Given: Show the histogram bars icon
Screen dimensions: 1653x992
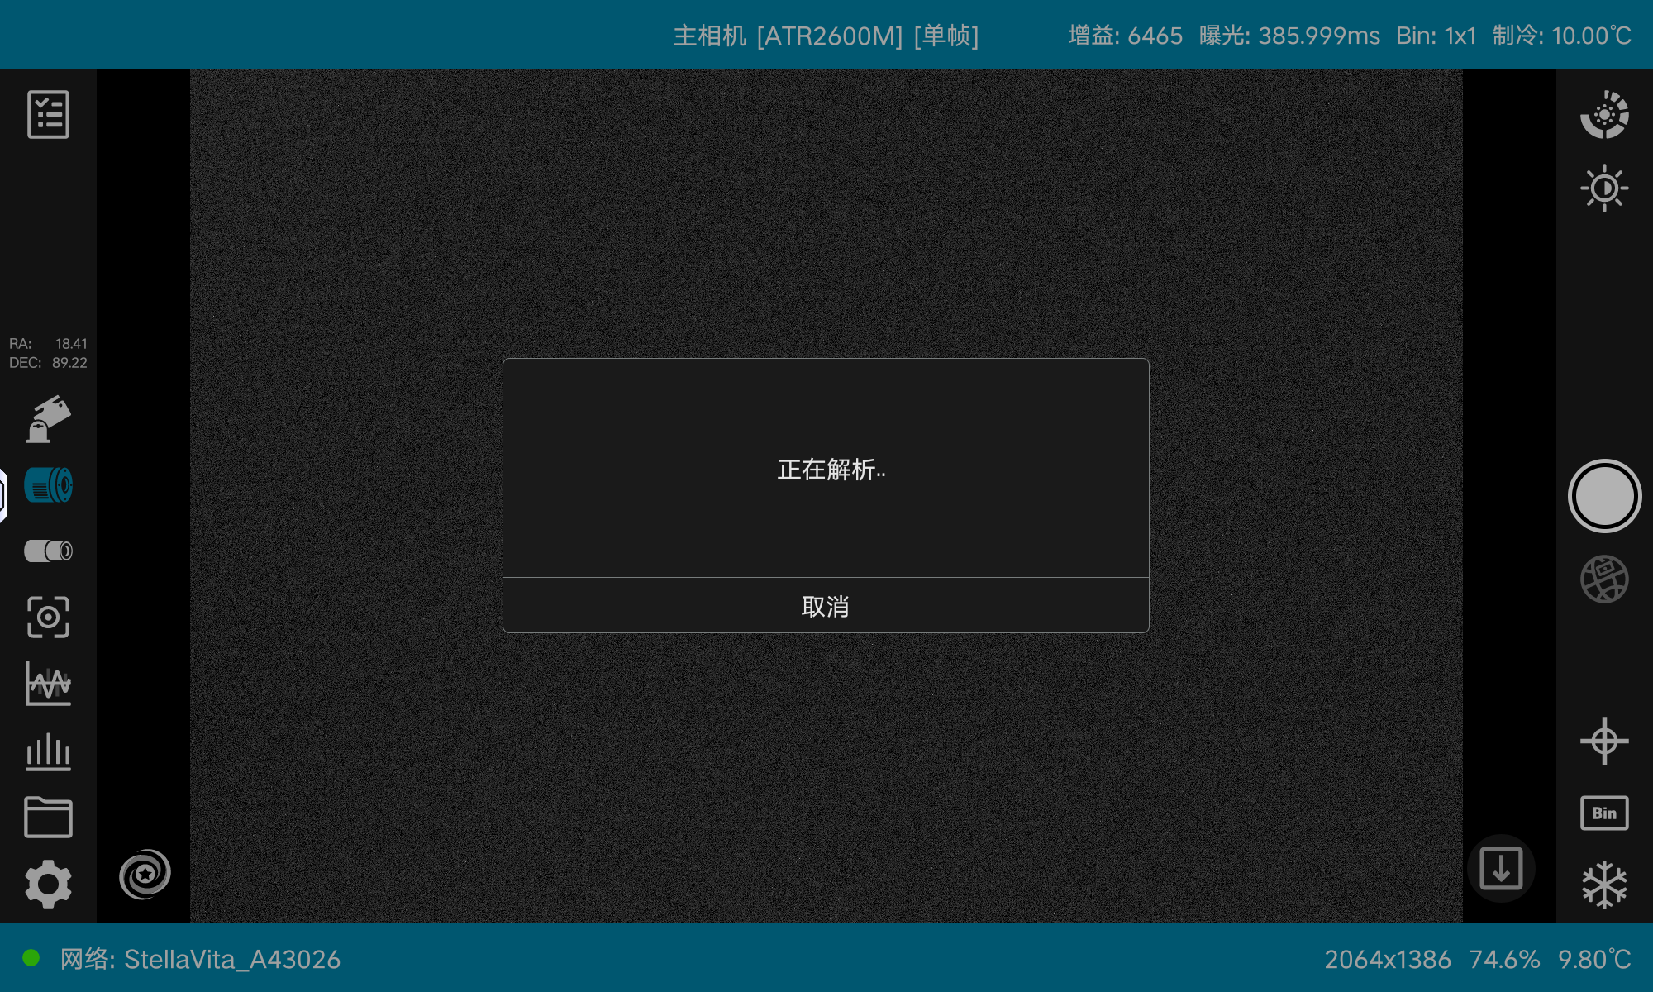Looking at the screenshot, I should [48, 751].
